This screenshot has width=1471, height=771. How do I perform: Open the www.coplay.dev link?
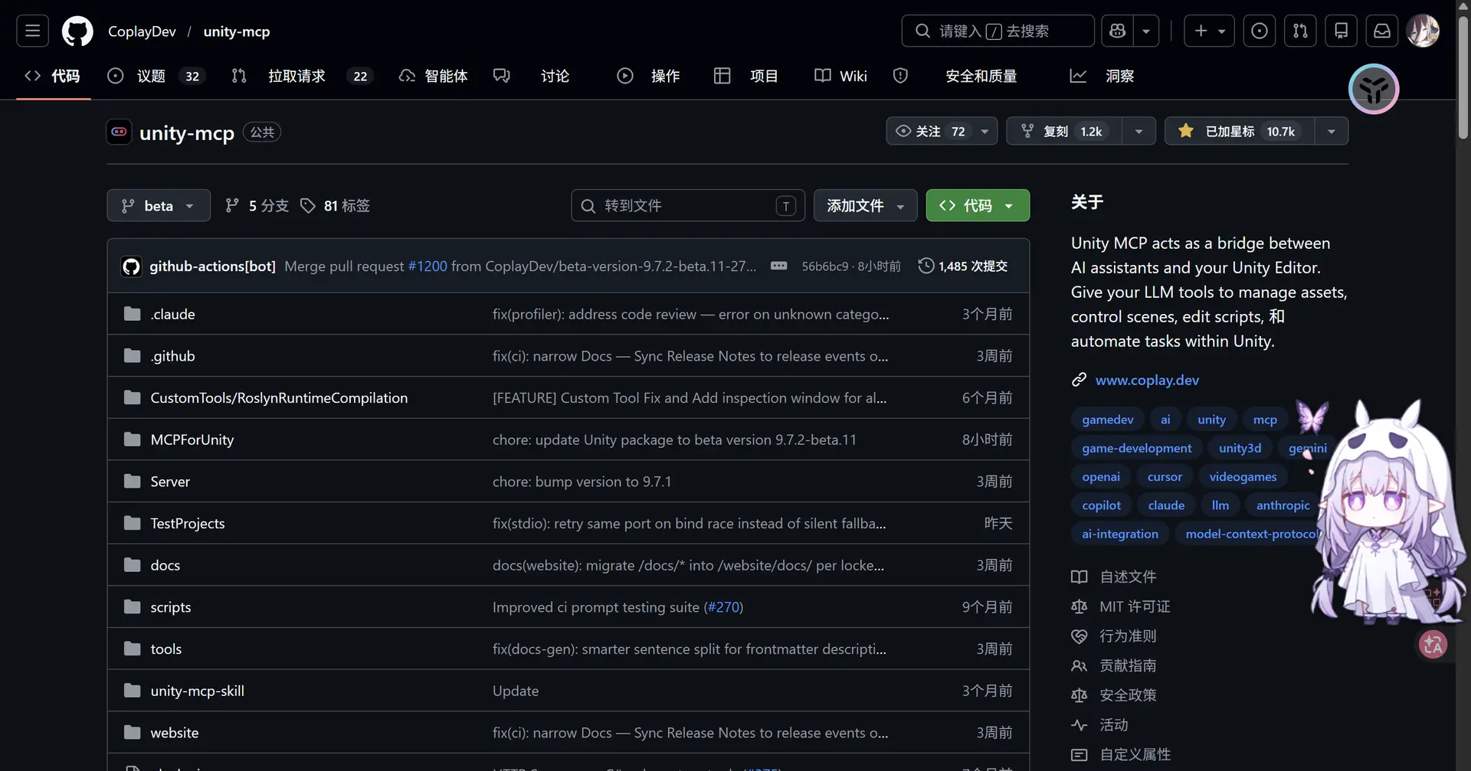pyautogui.click(x=1147, y=380)
